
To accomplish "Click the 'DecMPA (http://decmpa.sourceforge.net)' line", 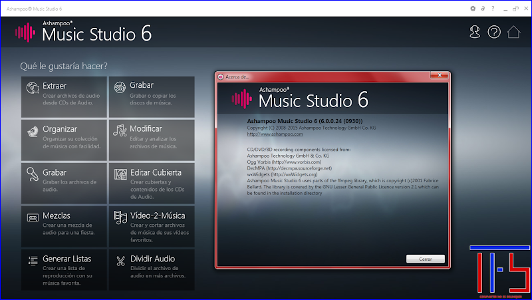I will [x=289, y=168].
